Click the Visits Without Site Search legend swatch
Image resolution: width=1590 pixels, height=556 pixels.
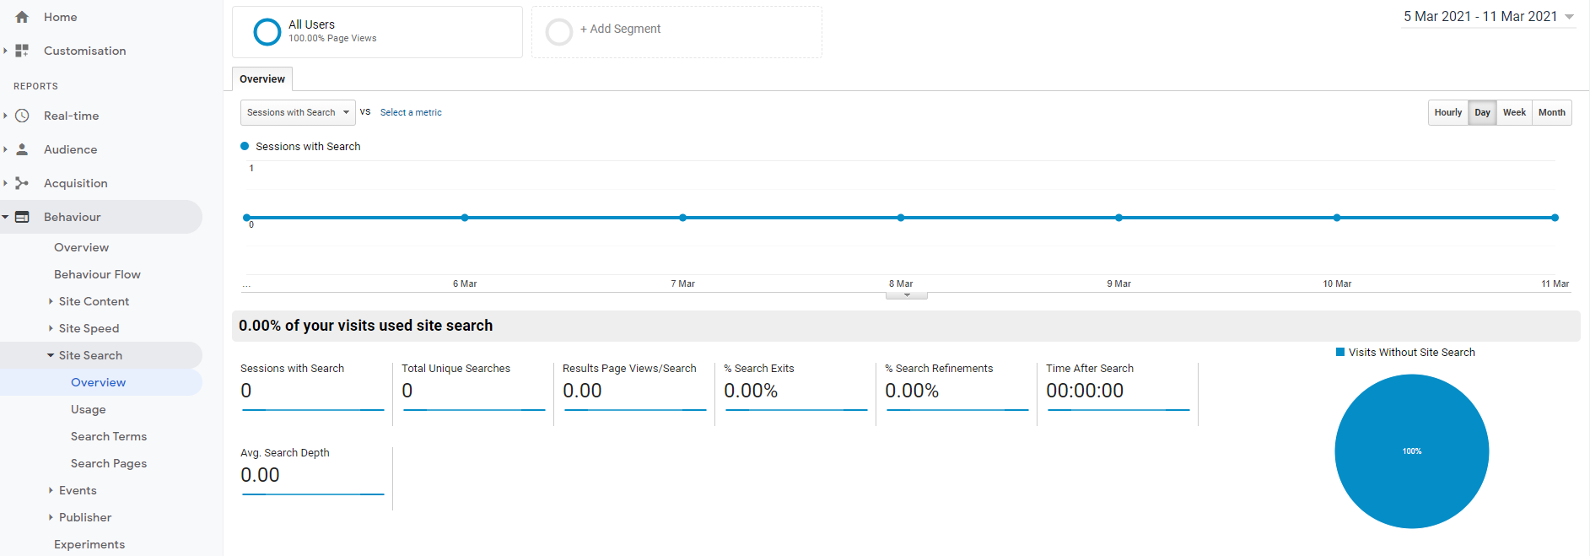(x=1340, y=352)
